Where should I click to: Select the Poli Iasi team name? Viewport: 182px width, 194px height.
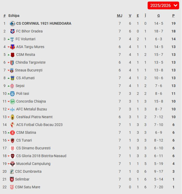click(23, 94)
